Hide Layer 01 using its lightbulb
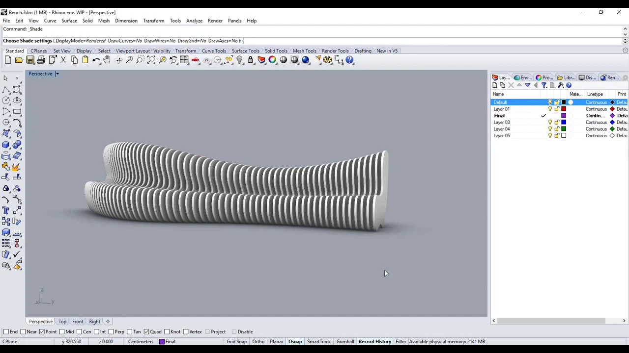The width and height of the screenshot is (629, 353). tap(550, 109)
